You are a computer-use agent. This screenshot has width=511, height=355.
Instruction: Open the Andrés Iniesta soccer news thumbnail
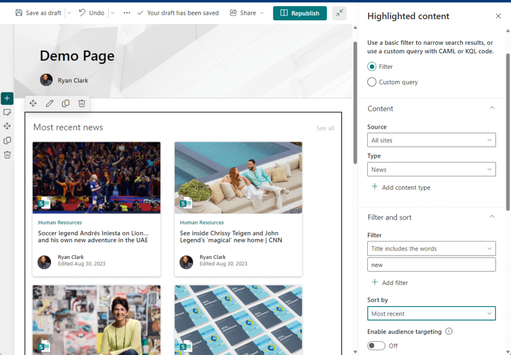click(x=96, y=177)
